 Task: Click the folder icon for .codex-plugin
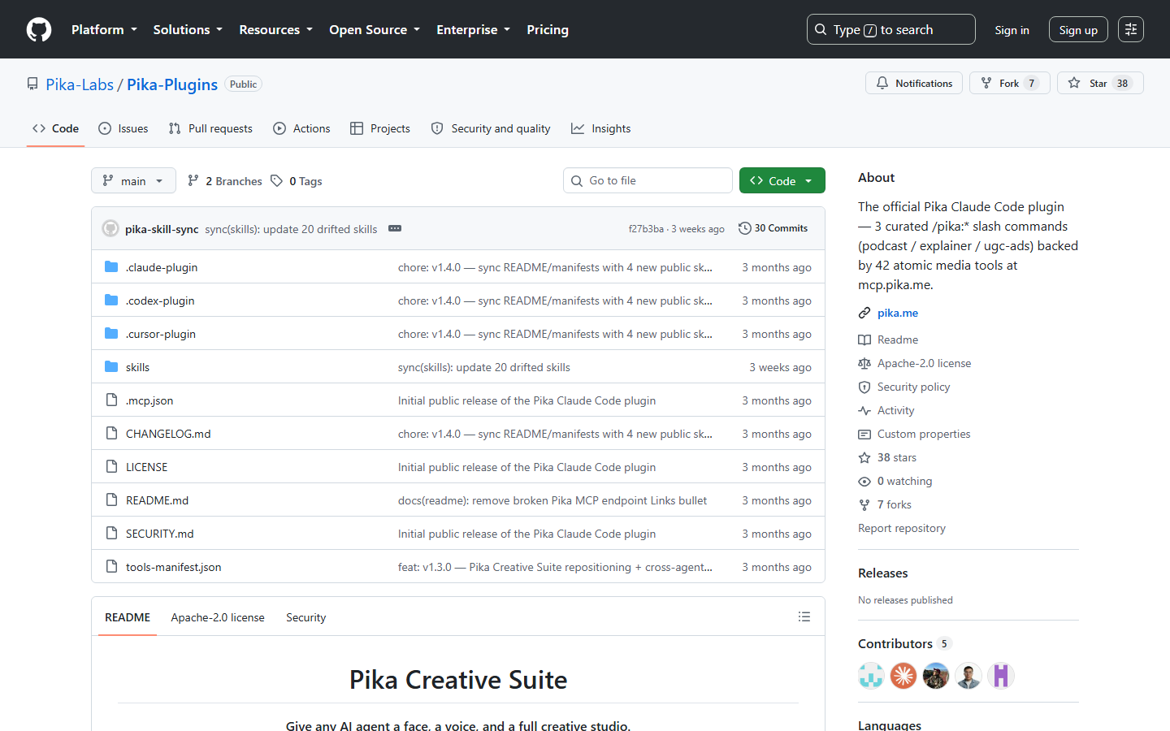tap(111, 301)
